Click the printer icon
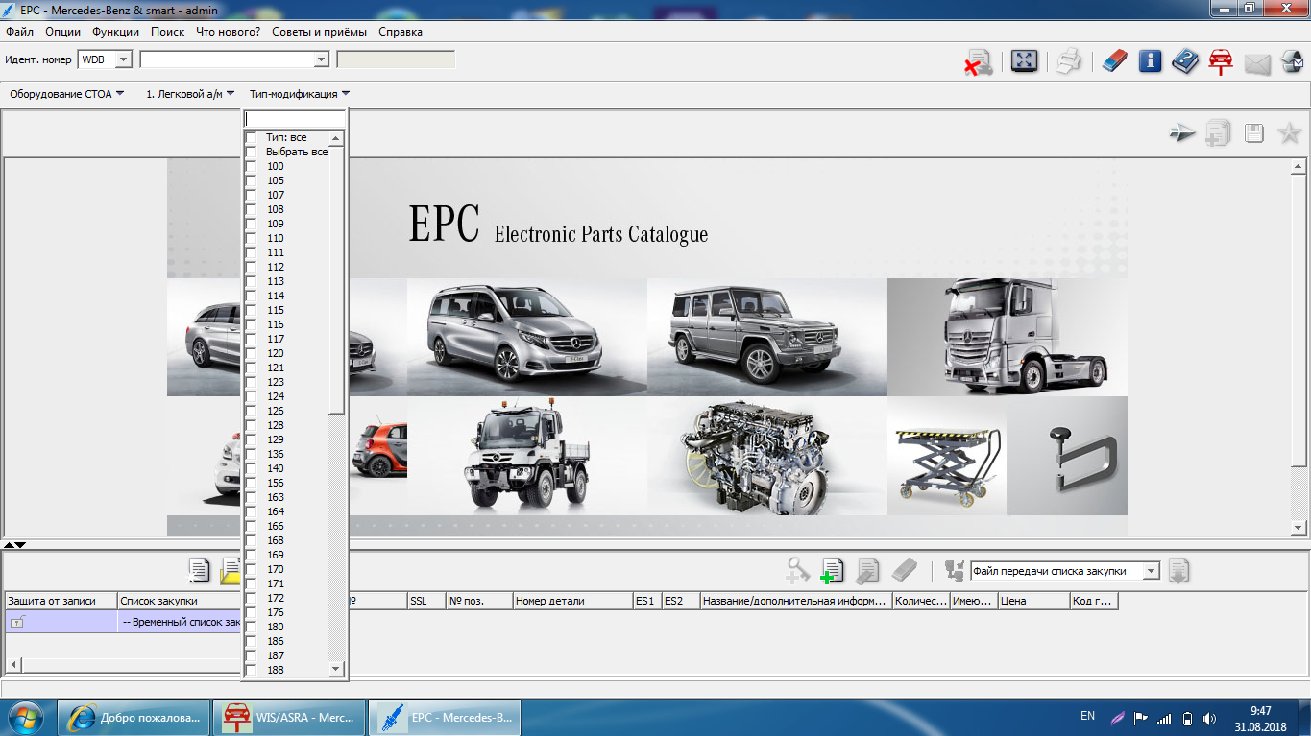The height and width of the screenshot is (736, 1311). 1069,62
